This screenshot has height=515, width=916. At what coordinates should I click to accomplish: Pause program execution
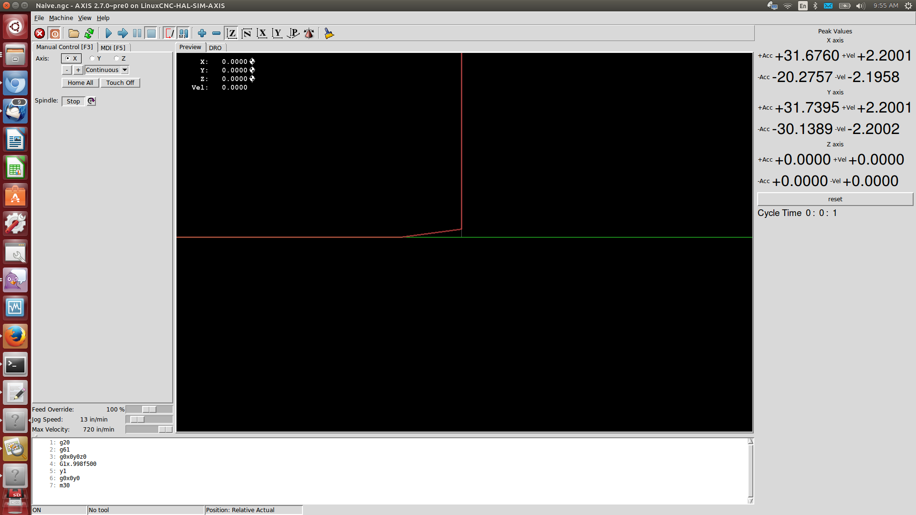coord(137,33)
